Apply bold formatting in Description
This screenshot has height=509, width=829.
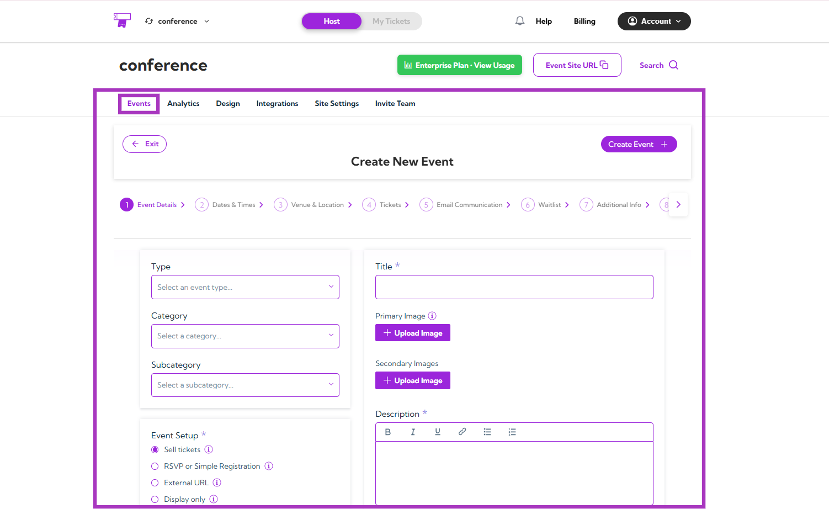click(x=388, y=432)
